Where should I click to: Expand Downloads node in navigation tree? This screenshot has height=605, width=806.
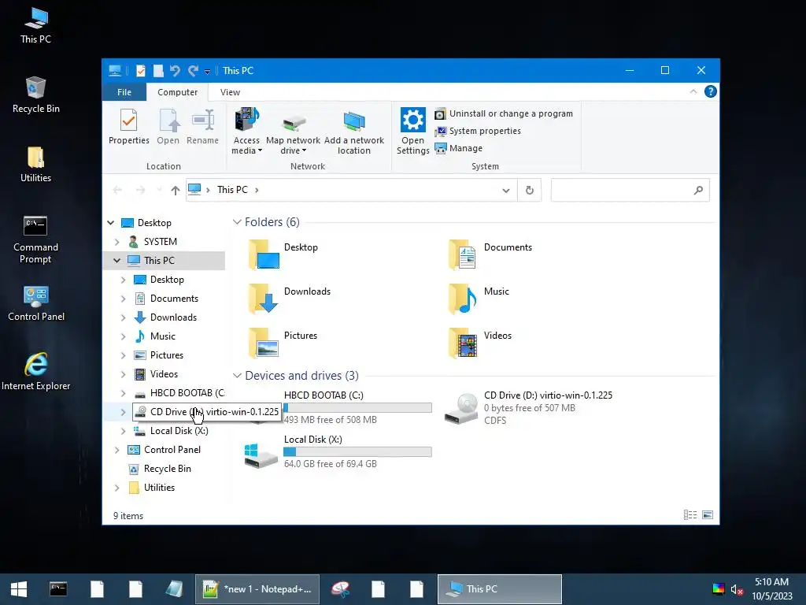(124, 317)
